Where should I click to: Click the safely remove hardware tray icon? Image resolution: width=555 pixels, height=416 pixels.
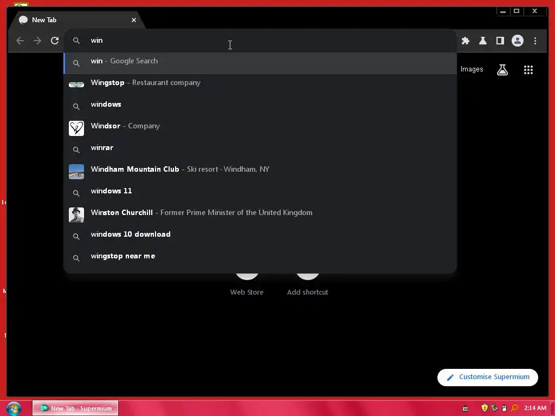tap(494, 408)
